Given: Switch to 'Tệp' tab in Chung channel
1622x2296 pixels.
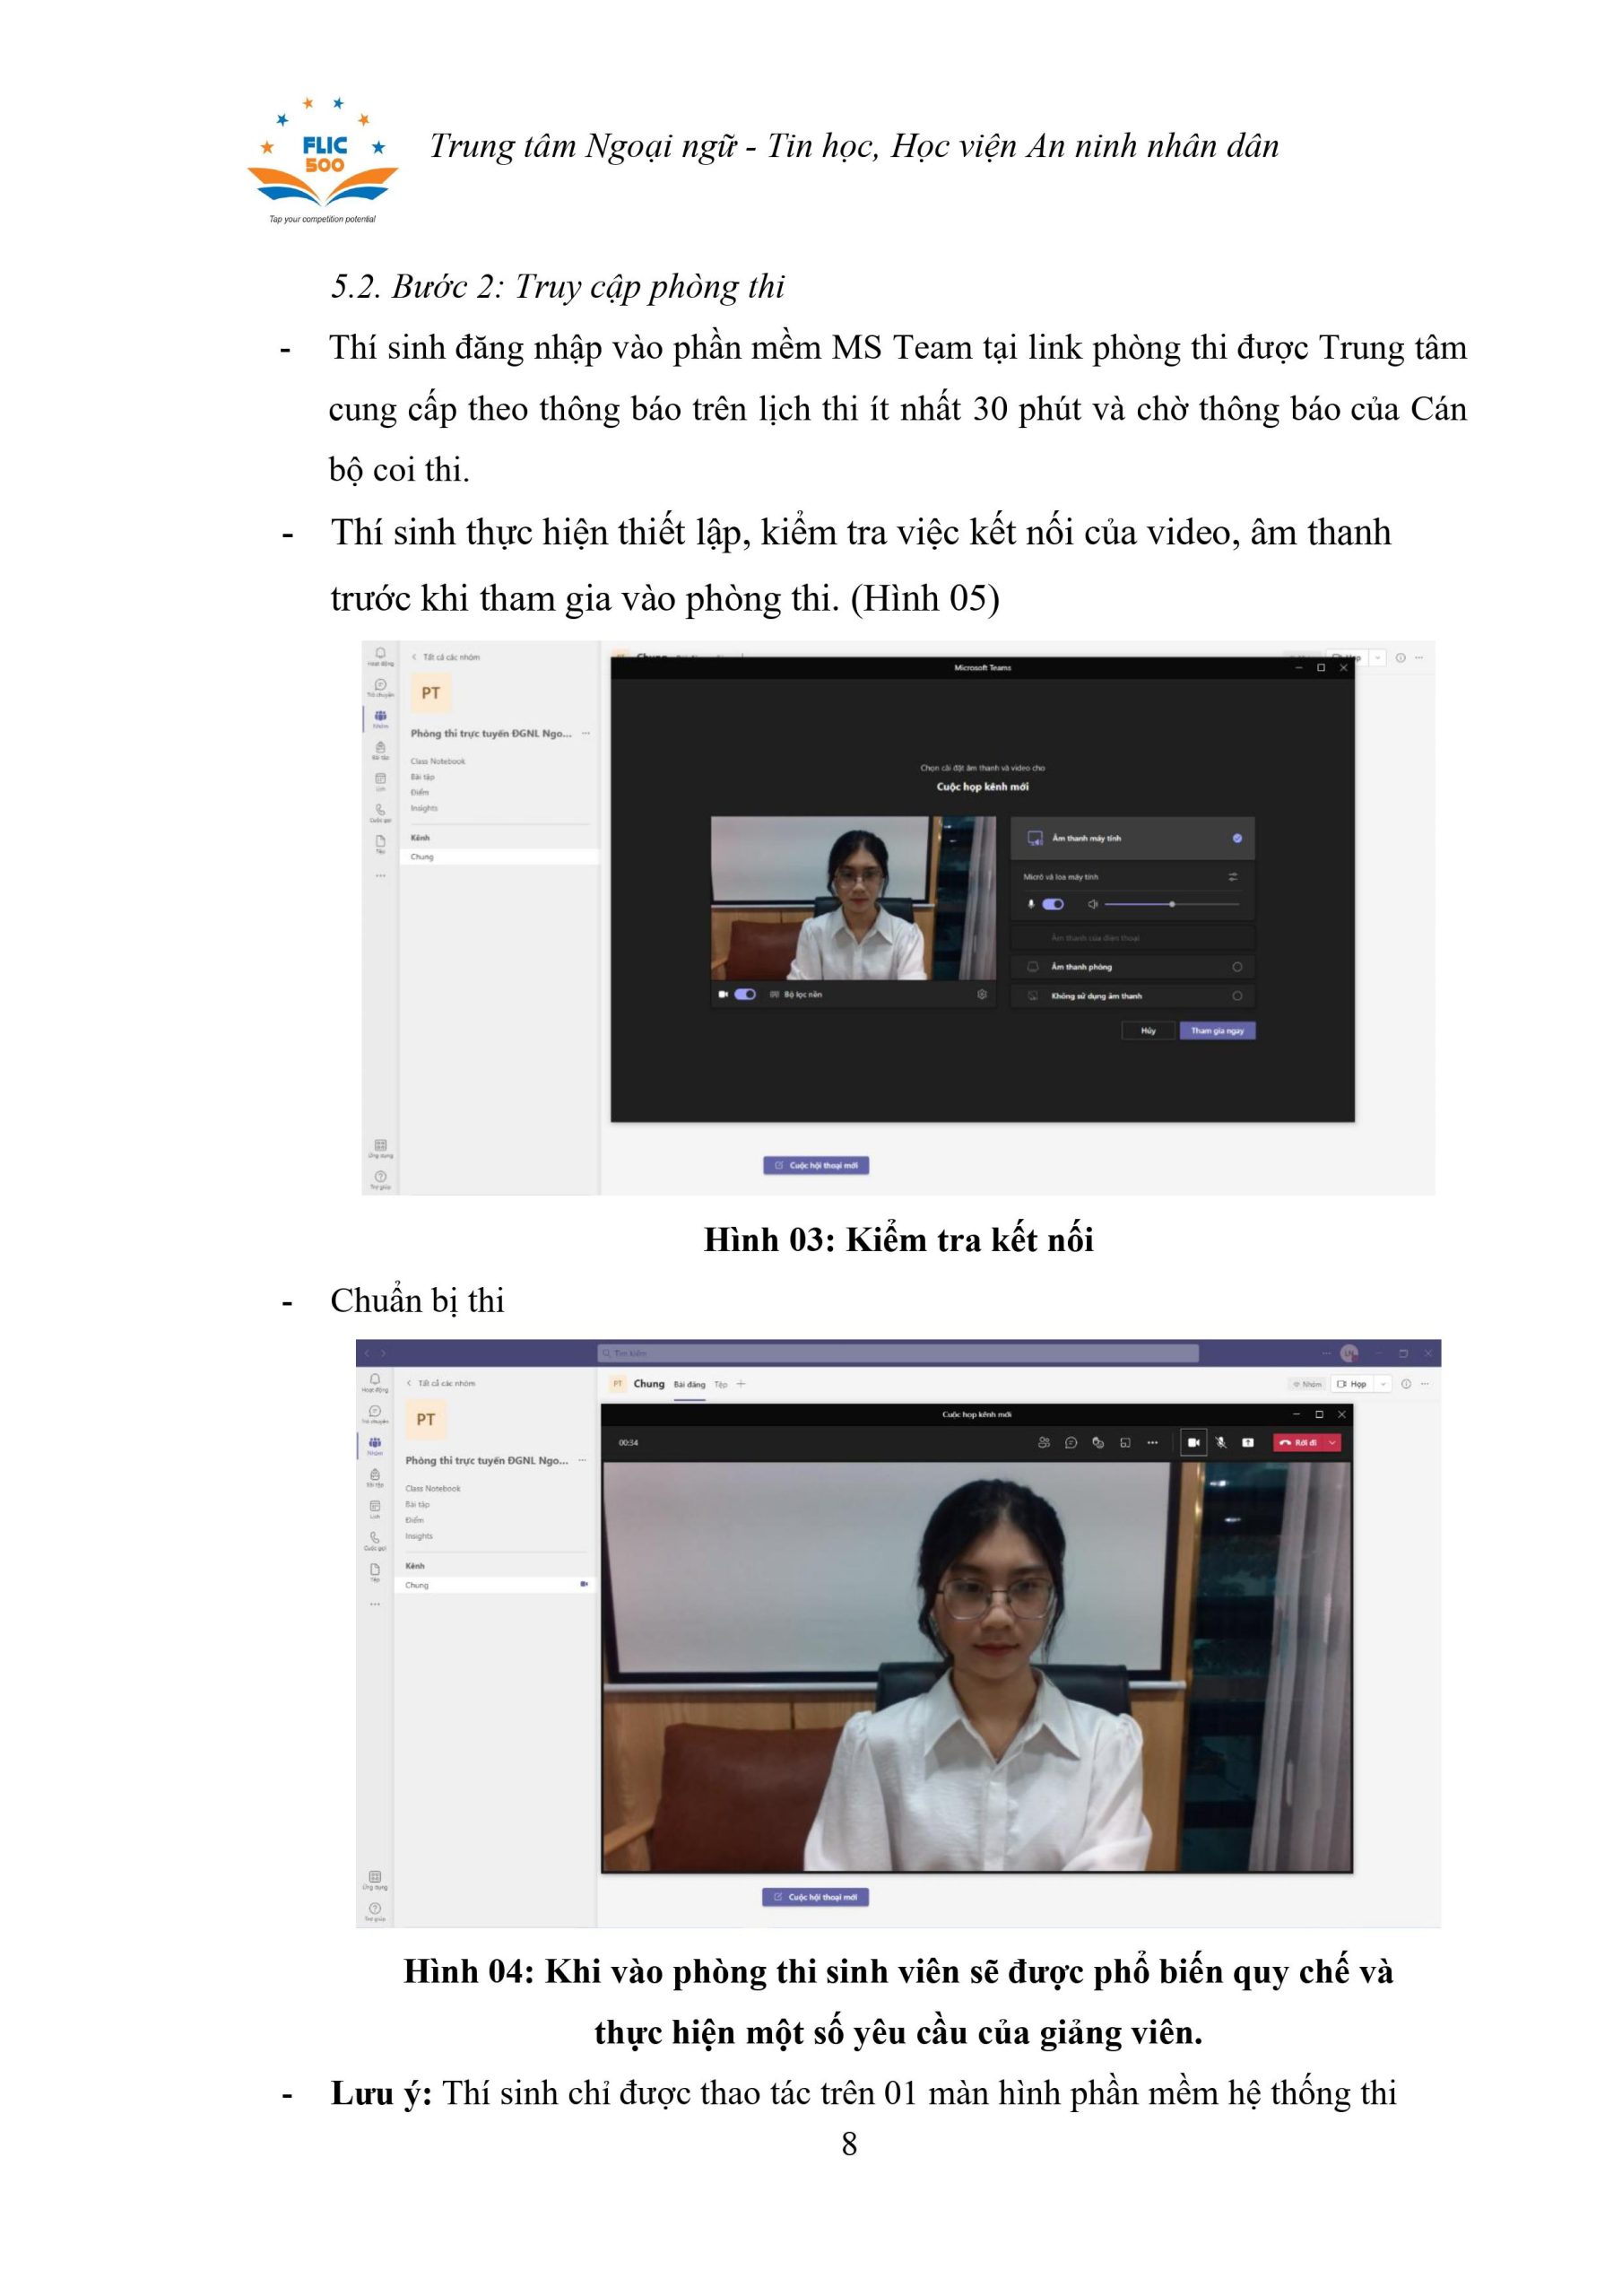Looking at the screenshot, I should 720,1384.
